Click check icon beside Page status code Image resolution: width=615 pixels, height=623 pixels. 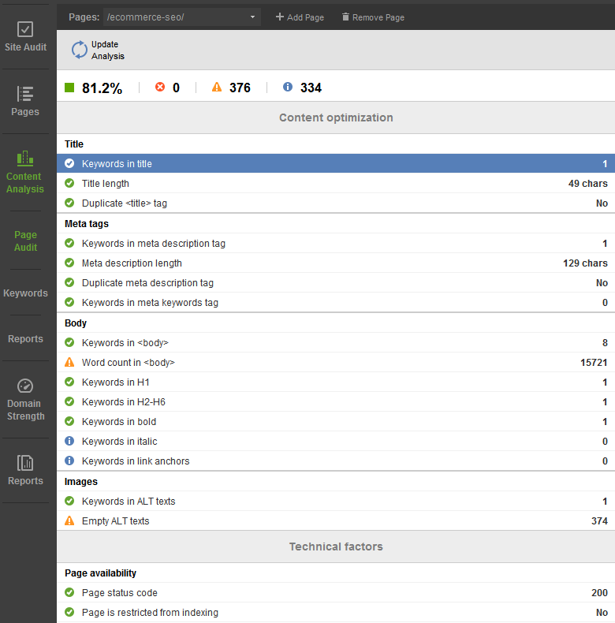pos(69,592)
